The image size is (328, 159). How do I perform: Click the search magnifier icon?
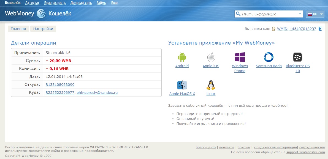tap(238, 14)
